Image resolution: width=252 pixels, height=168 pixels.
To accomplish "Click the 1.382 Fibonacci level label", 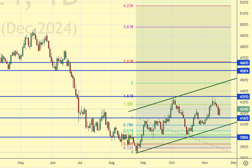I will click(x=128, y=105).
